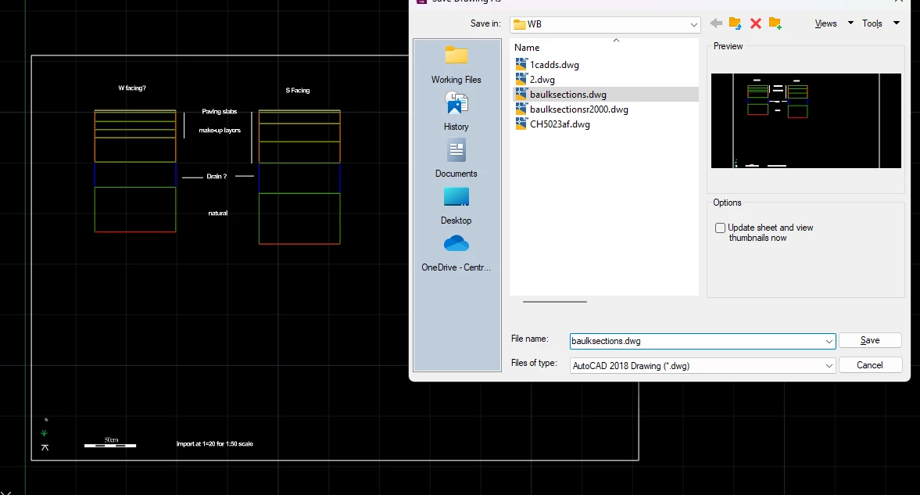The height and width of the screenshot is (495, 920).
Task: Expand the File name dropdown arrow
Action: (x=829, y=341)
